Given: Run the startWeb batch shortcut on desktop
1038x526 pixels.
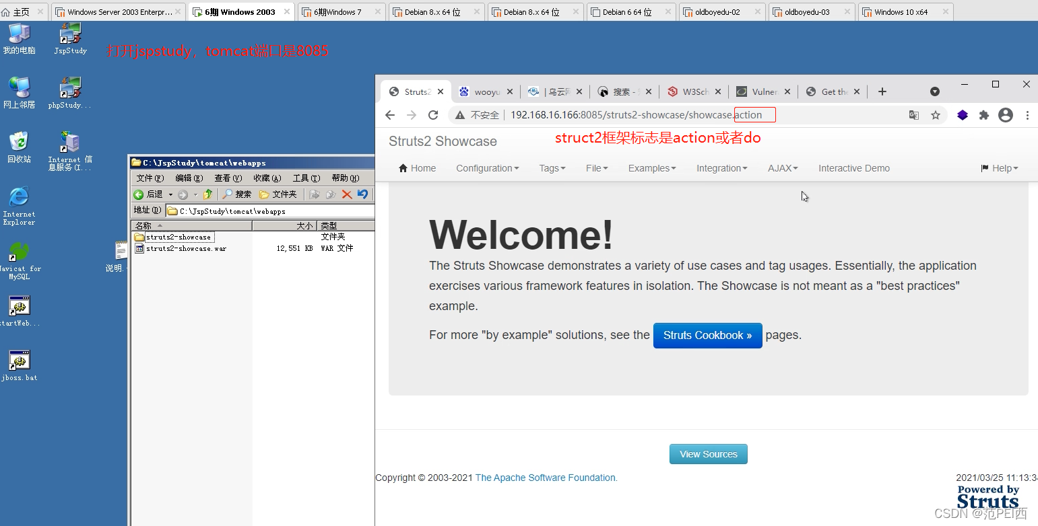Looking at the screenshot, I should [x=20, y=311].
